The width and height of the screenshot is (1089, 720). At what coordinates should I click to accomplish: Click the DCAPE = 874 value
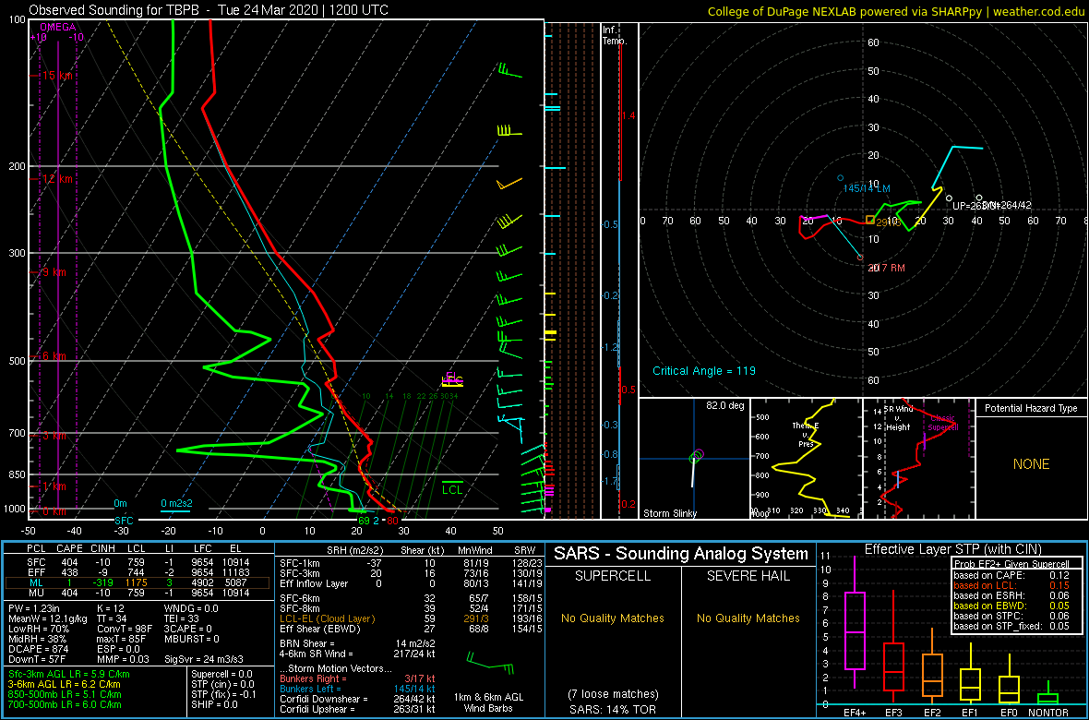coord(36,647)
